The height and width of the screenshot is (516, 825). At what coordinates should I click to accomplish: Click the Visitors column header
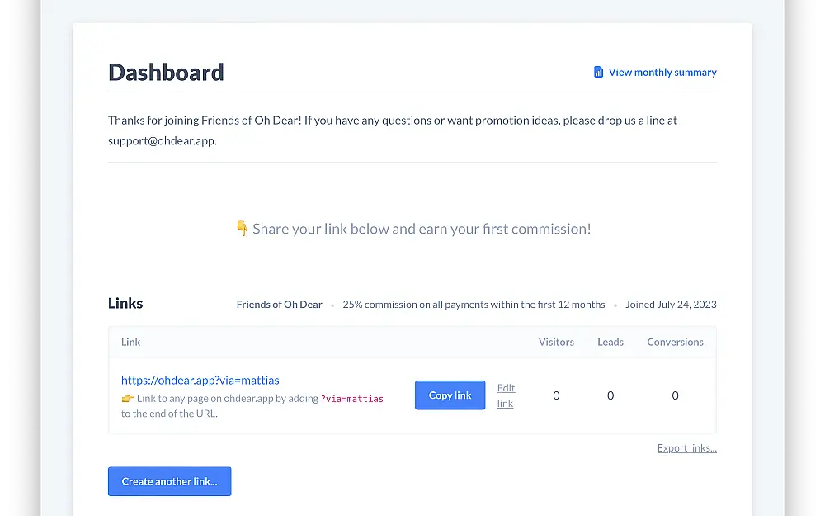click(556, 343)
